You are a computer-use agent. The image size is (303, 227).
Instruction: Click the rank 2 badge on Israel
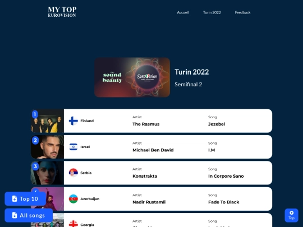tap(35, 140)
